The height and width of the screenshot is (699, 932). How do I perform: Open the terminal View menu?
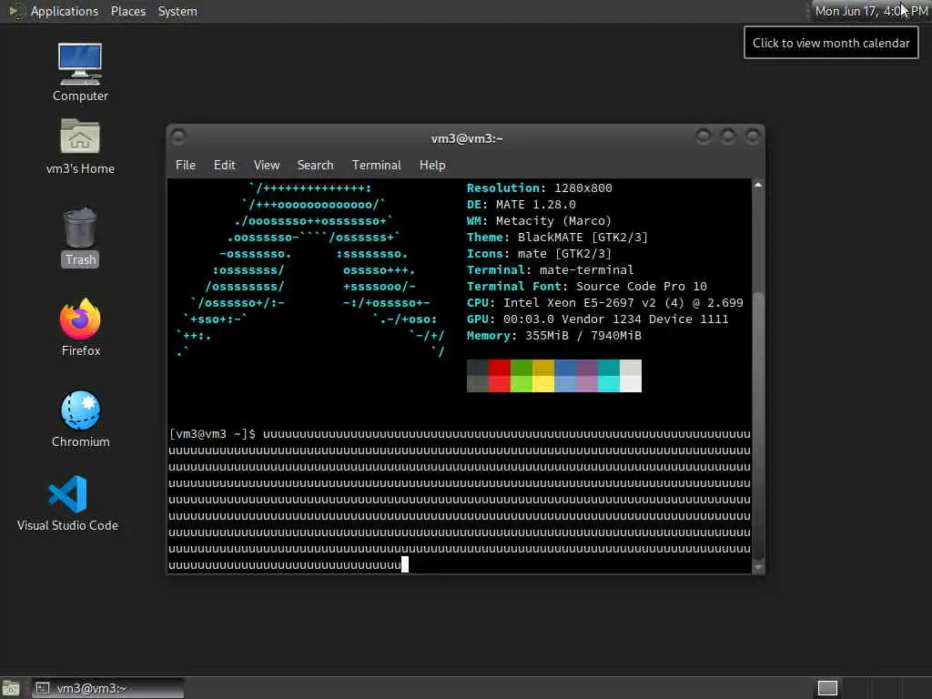click(x=267, y=166)
